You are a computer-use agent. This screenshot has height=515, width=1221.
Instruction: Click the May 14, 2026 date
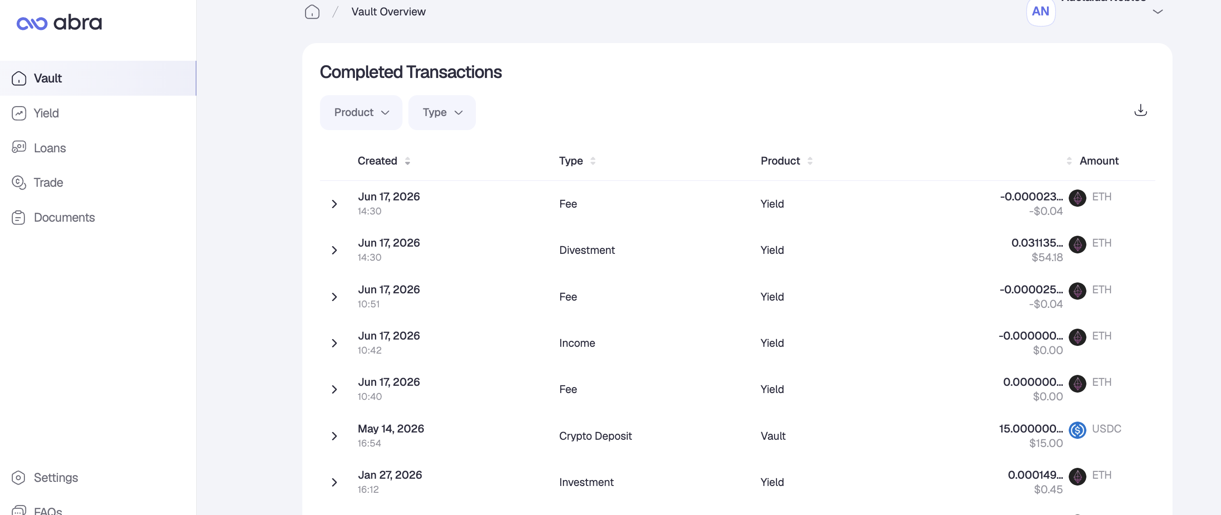click(391, 429)
